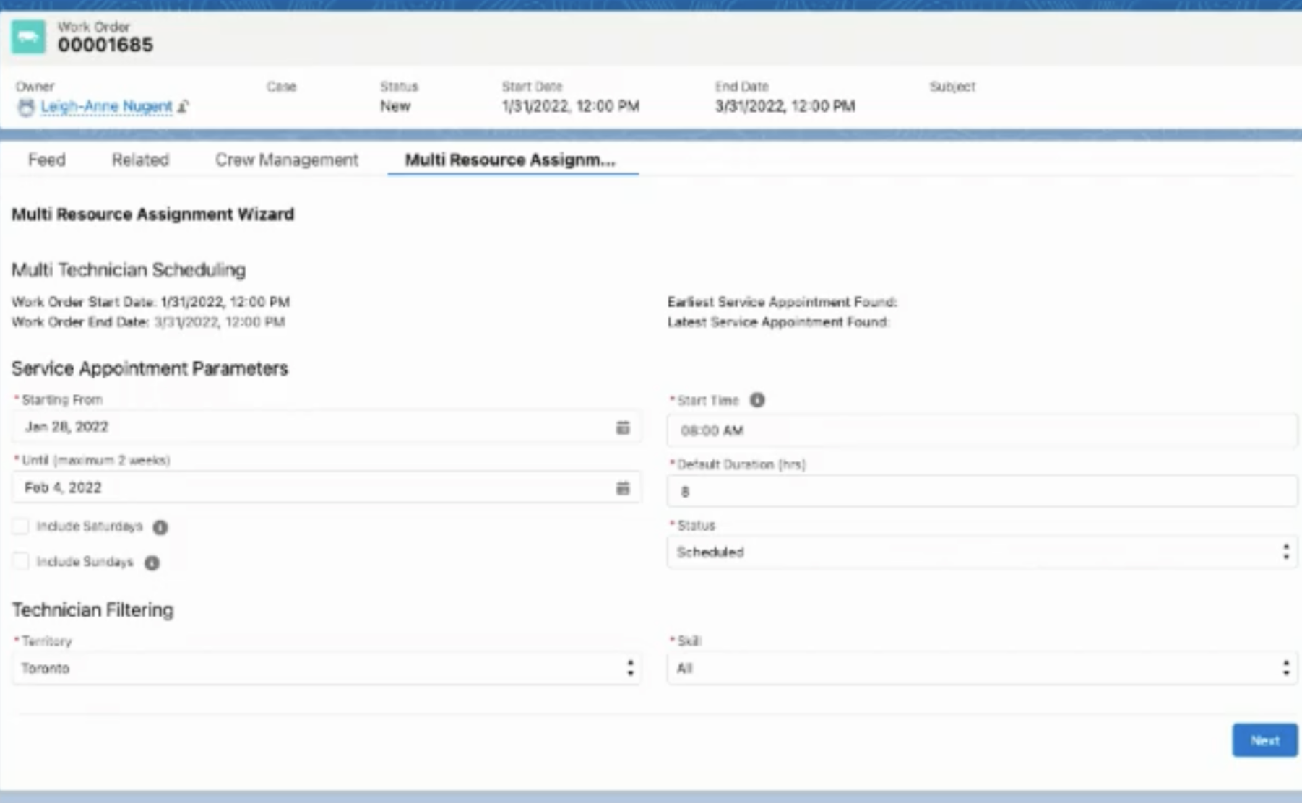This screenshot has width=1302, height=803.
Task: Switch to the Feed tab
Action: (47, 160)
